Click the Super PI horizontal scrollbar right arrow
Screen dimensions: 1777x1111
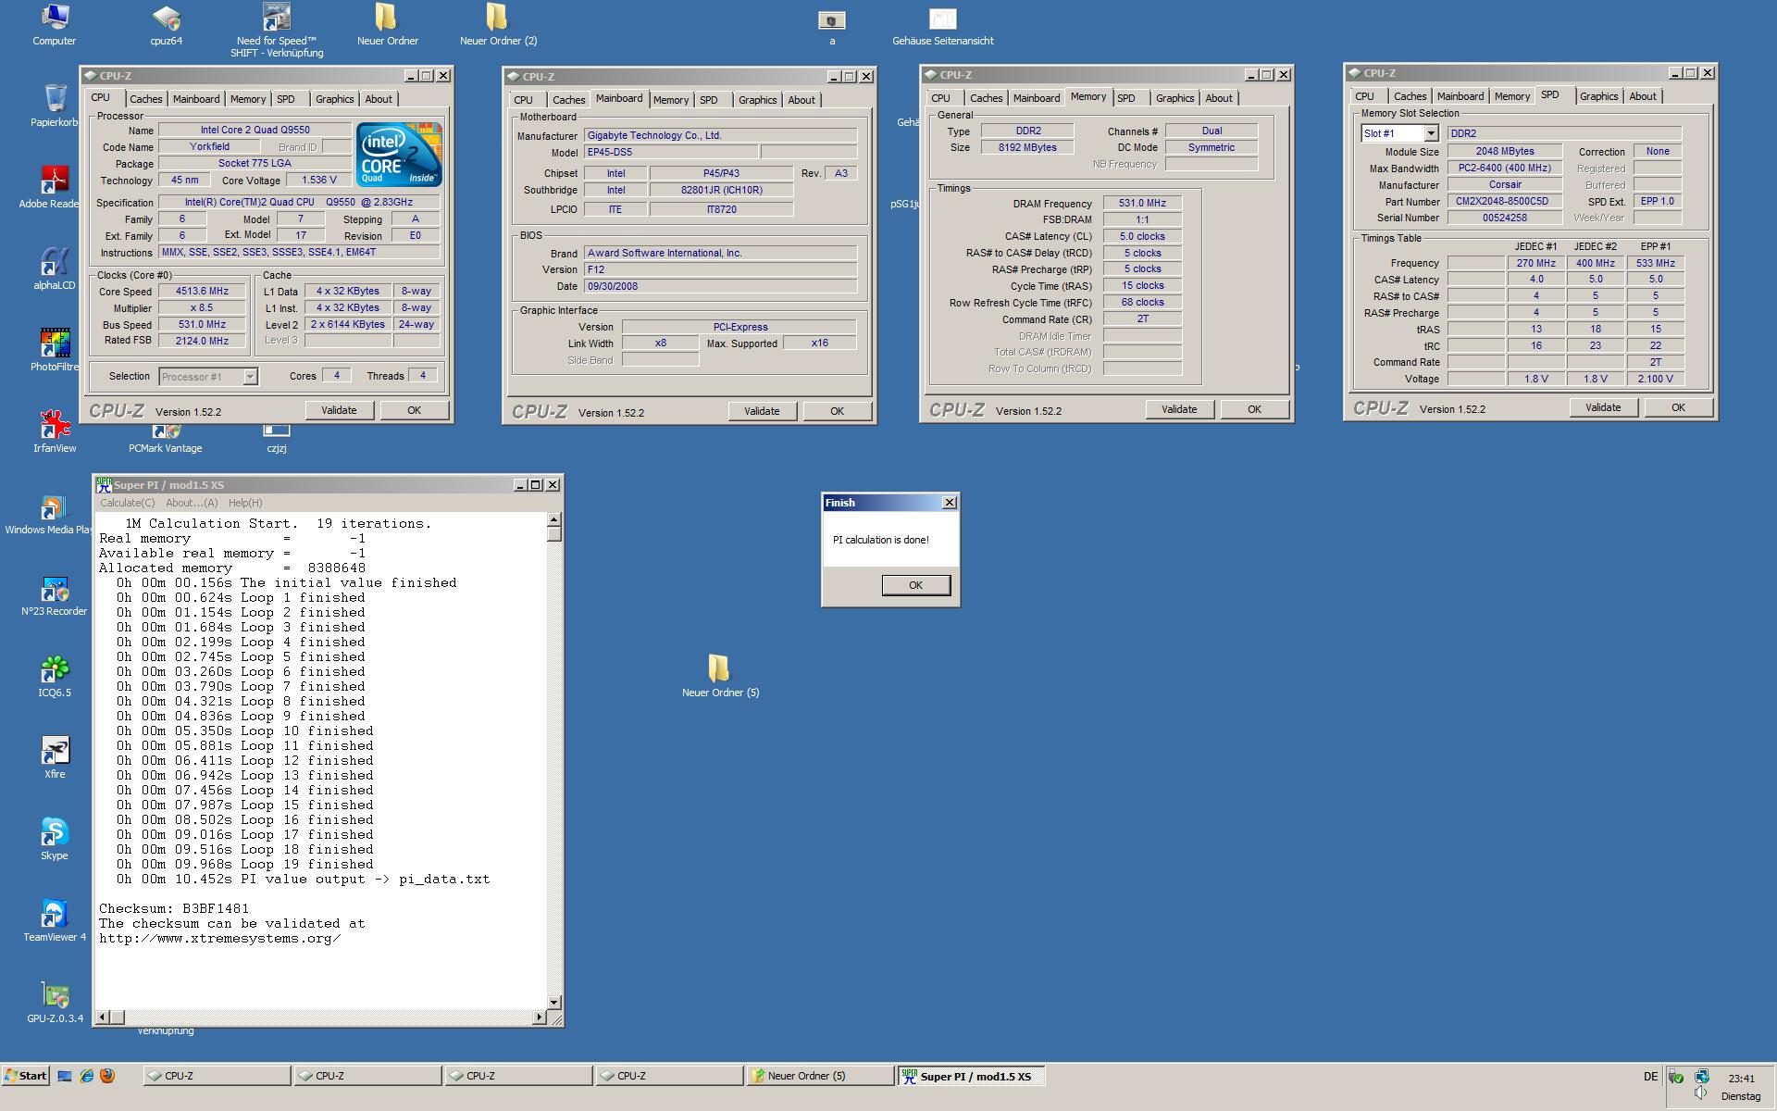pos(540,1017)
